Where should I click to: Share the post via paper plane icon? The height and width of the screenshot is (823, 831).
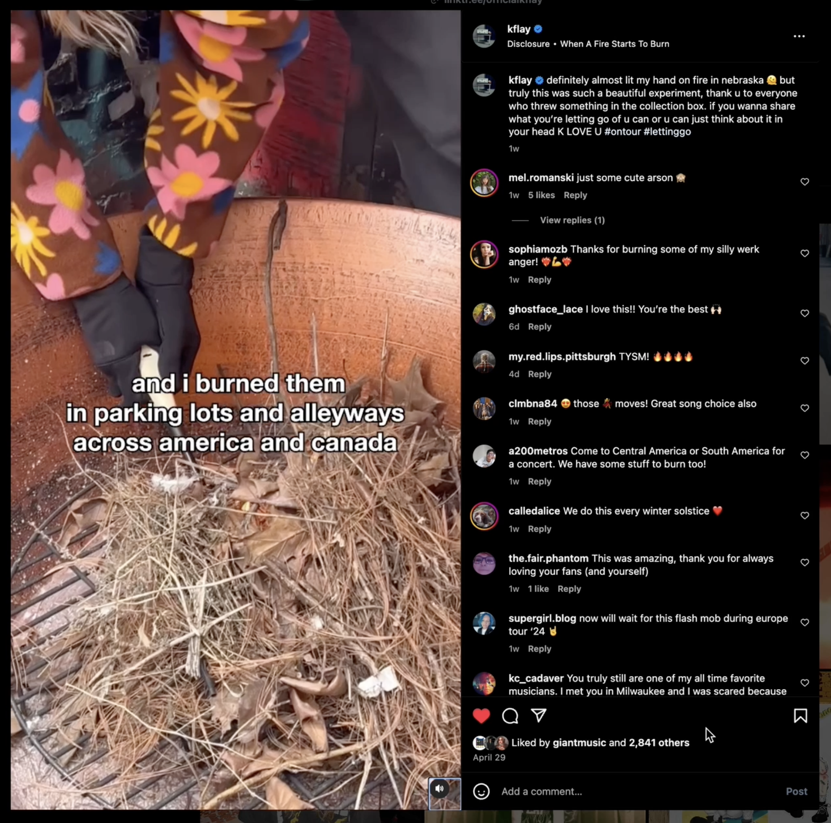[x=539, y=715]
